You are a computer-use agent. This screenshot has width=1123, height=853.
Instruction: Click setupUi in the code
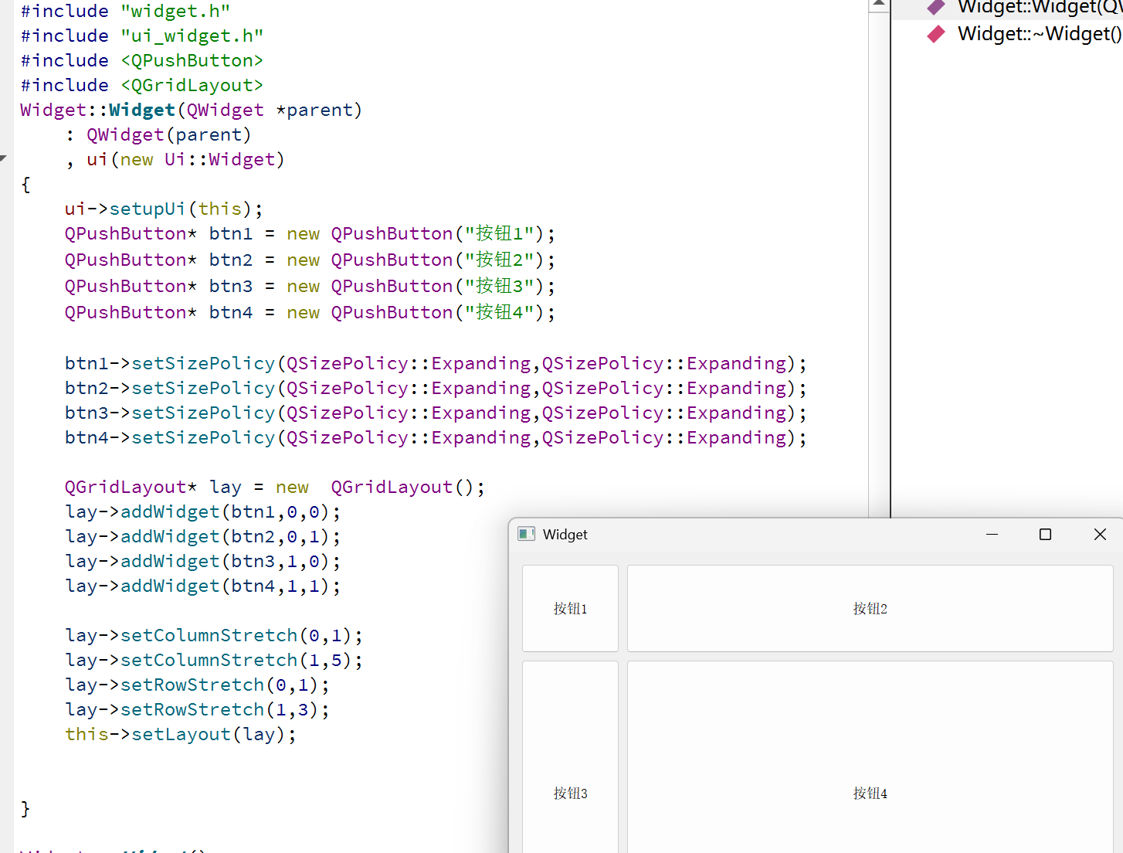[148, 209]
